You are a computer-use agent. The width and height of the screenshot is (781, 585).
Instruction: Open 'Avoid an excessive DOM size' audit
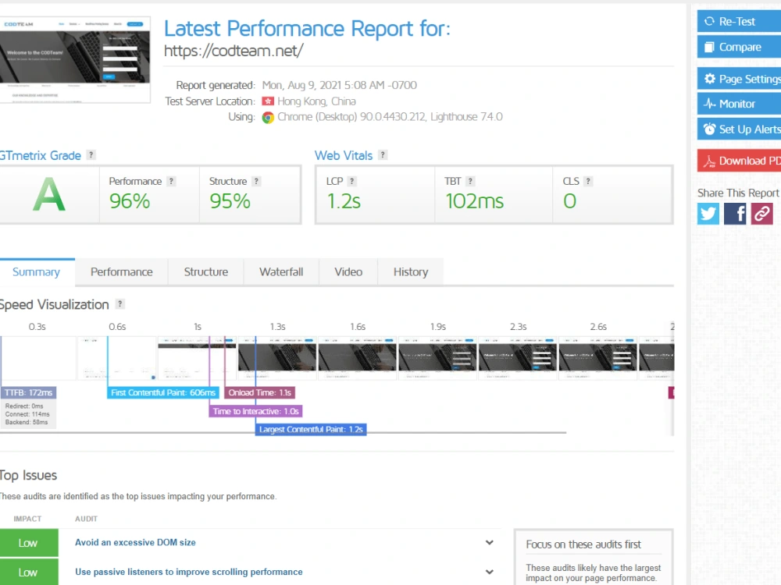pyautogui.click(x=135, y=543)
